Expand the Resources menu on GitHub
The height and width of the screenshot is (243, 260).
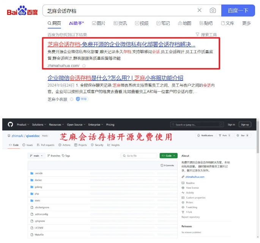coord(57,125)
